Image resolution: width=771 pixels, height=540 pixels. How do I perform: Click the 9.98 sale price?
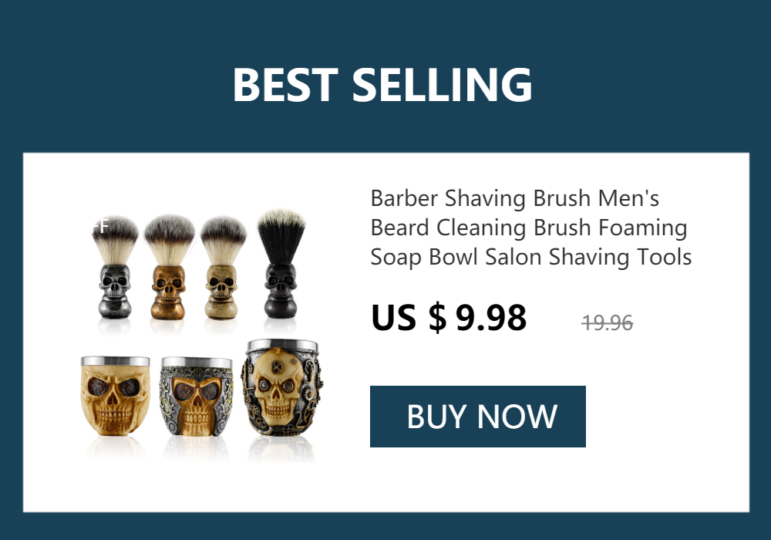pyautogui.click(x=490, y=318)
